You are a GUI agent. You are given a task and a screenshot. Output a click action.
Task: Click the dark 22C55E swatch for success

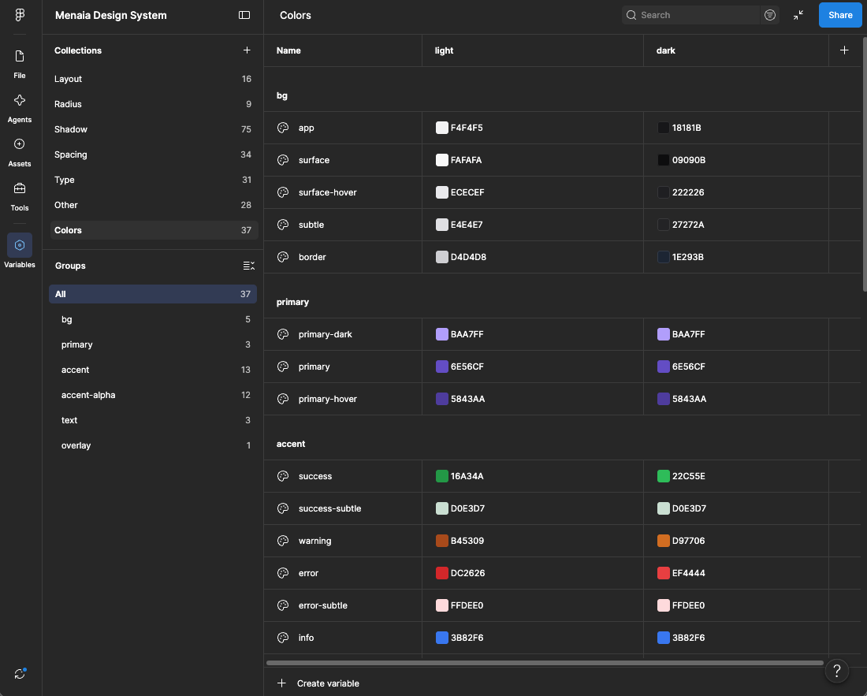664,476
